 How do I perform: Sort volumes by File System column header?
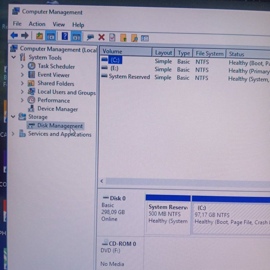point(209,53)
